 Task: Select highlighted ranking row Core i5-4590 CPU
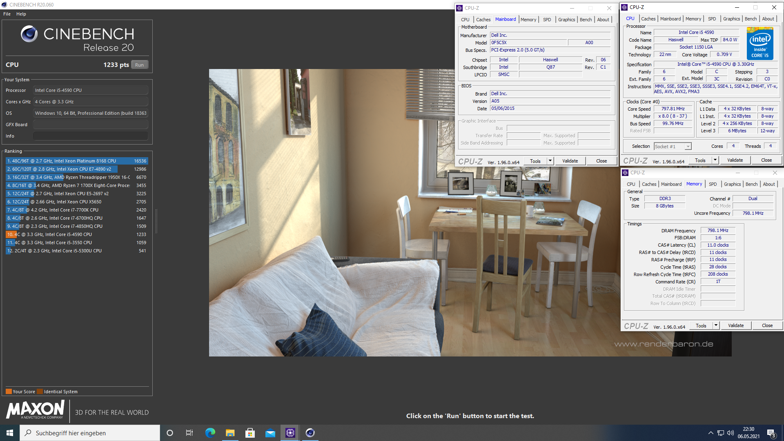(76, 234)
